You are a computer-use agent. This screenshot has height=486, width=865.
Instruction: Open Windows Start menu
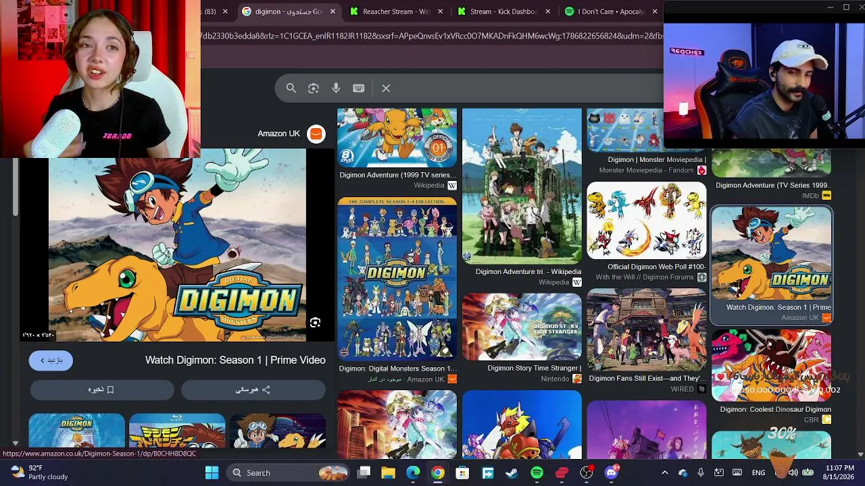(212, 473)
